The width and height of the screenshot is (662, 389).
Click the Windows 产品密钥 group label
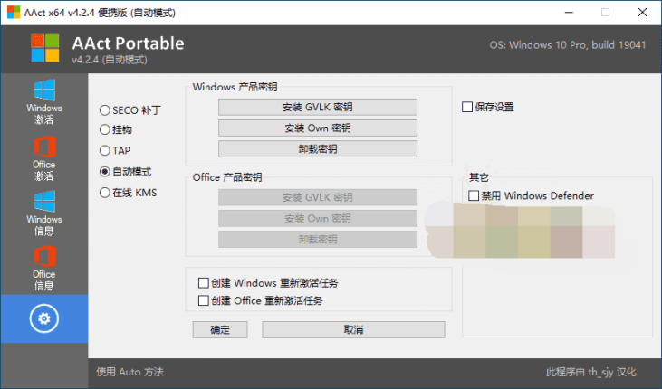pos(235,87)
